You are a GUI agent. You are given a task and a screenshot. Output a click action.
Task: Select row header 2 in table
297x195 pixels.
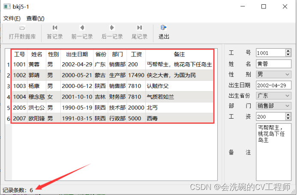click(x=8, y=76)
